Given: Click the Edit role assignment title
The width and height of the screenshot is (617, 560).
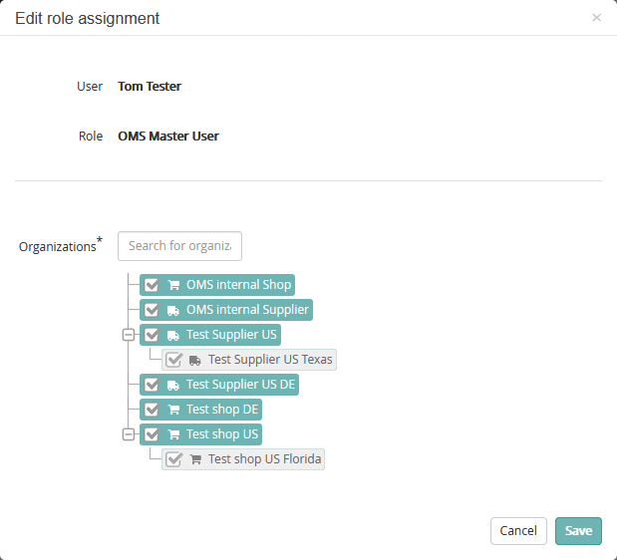Looking at the screenshot, I should coord(88,19).
